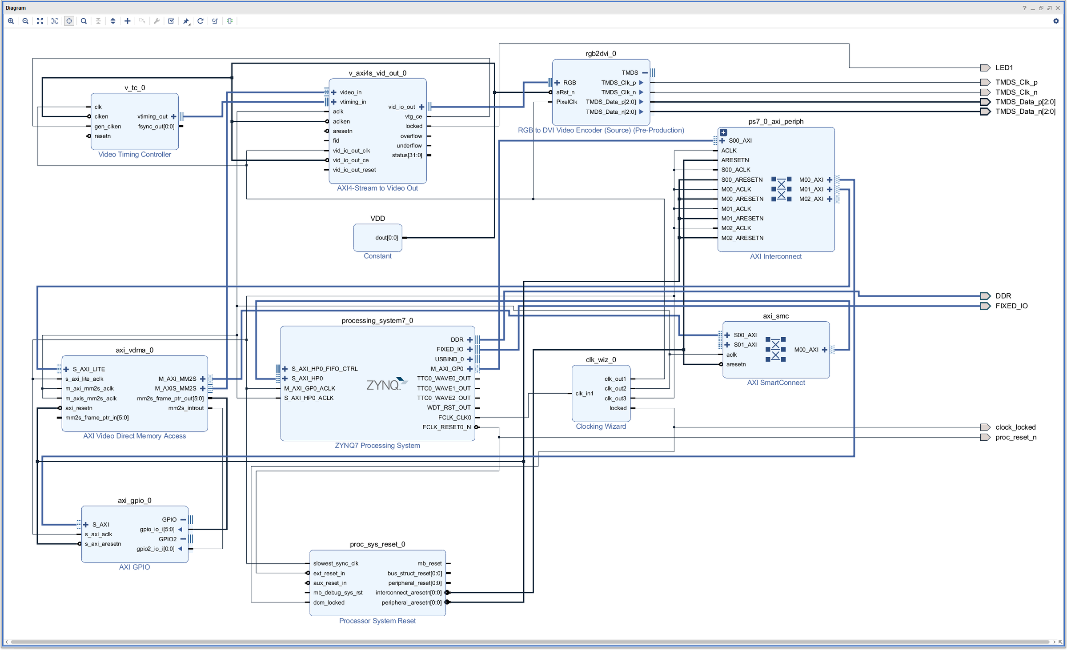
Task: Expand M_AXI_MM2S pin on axi_vdma_0
Action: coord(203,379)
